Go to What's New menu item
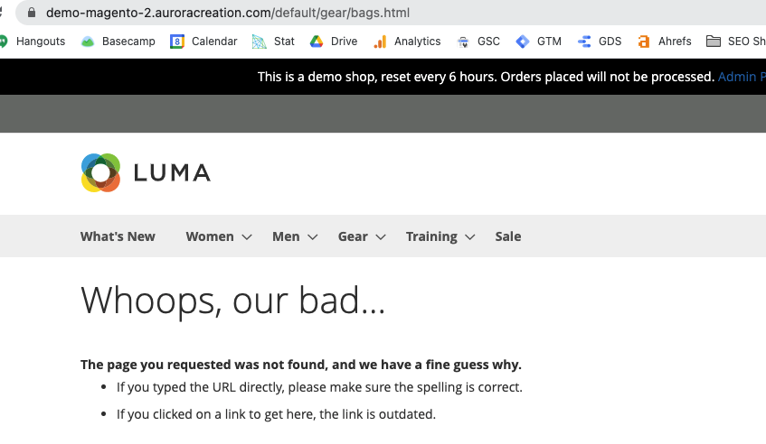766x444 pixels. click(x=118, y=236)
